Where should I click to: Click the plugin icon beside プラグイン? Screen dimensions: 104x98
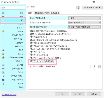coord(3,65)
